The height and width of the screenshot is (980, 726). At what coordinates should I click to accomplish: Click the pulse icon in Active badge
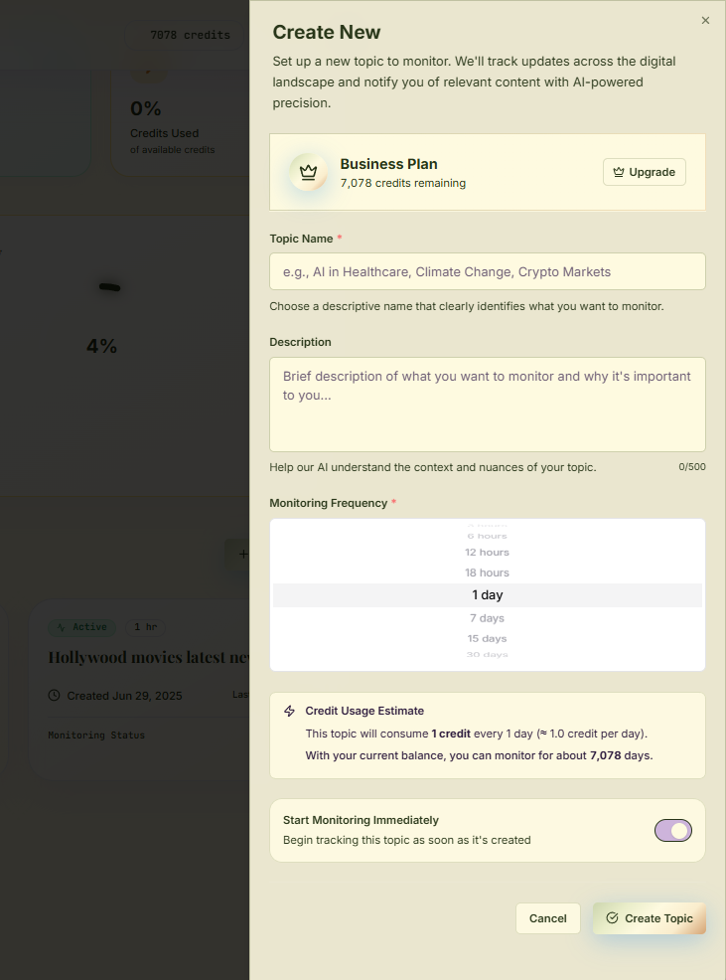(x=62, y=627)
